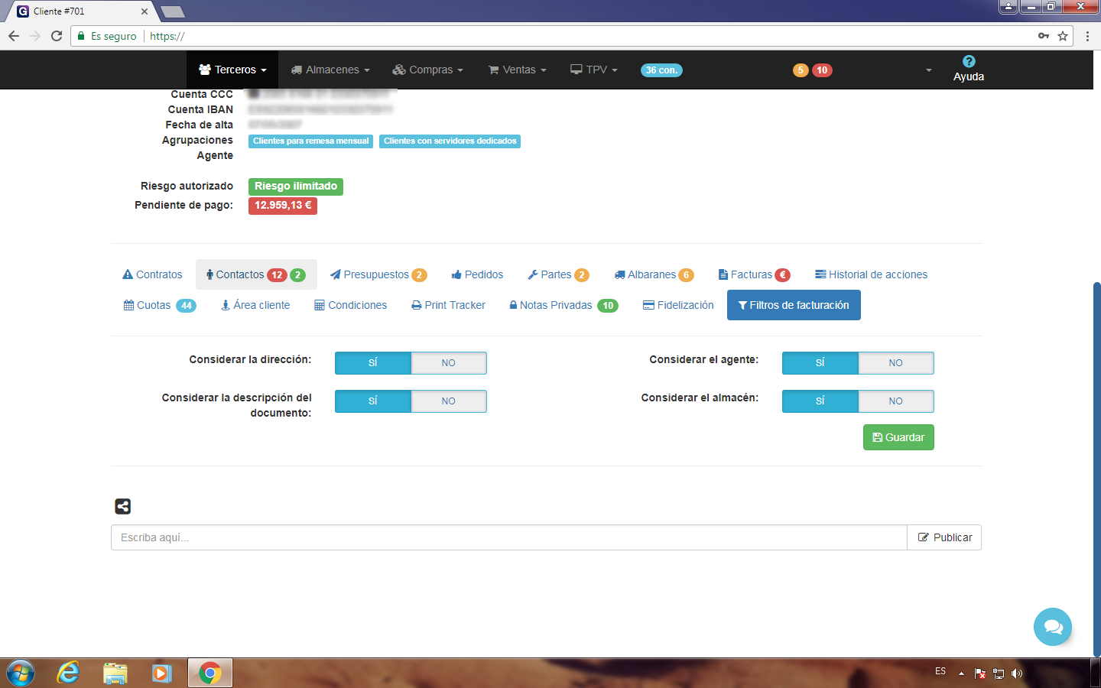This screenshot has height=688, width=1101.
Task: Switch to the Facturas tab
Action: click(x=753, y=274)
